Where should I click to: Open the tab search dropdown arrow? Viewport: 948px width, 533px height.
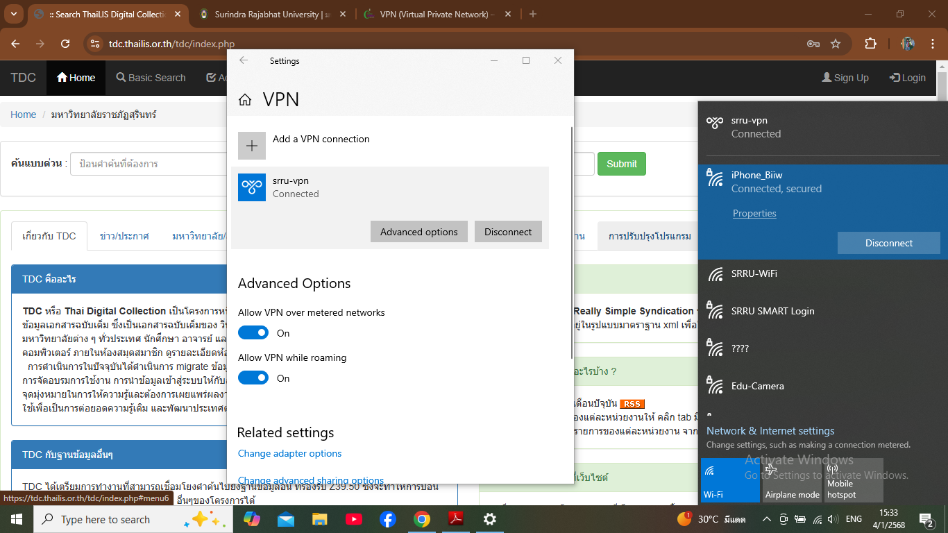pos(14,14)
